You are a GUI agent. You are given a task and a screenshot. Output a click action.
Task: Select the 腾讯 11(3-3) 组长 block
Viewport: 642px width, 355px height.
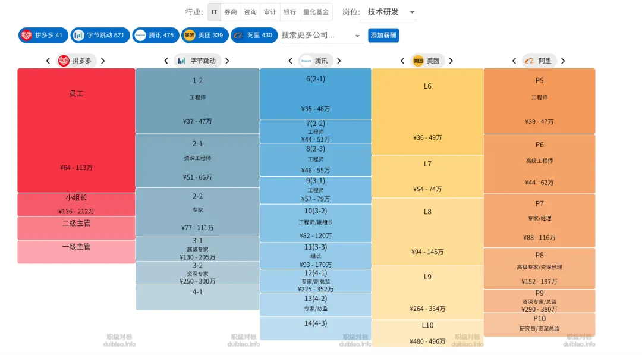tap(315, 256)
